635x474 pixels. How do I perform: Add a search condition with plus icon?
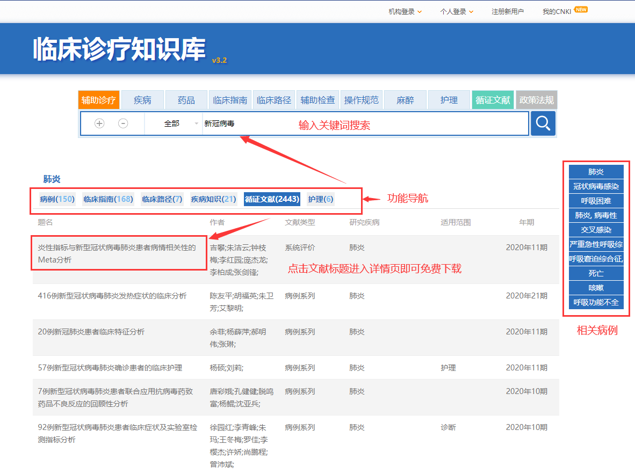(99, 123)
